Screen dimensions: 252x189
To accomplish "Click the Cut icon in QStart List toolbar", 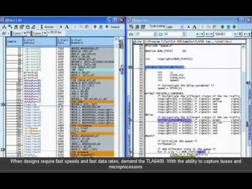I will pyautogui.click(x=75, y=27).
